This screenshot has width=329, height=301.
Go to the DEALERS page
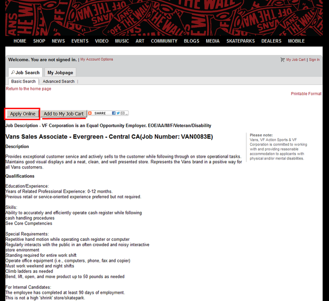[271, 41]
